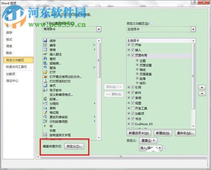Open the 信任中心 category
The image size is (211, 170).
[12, 81]
